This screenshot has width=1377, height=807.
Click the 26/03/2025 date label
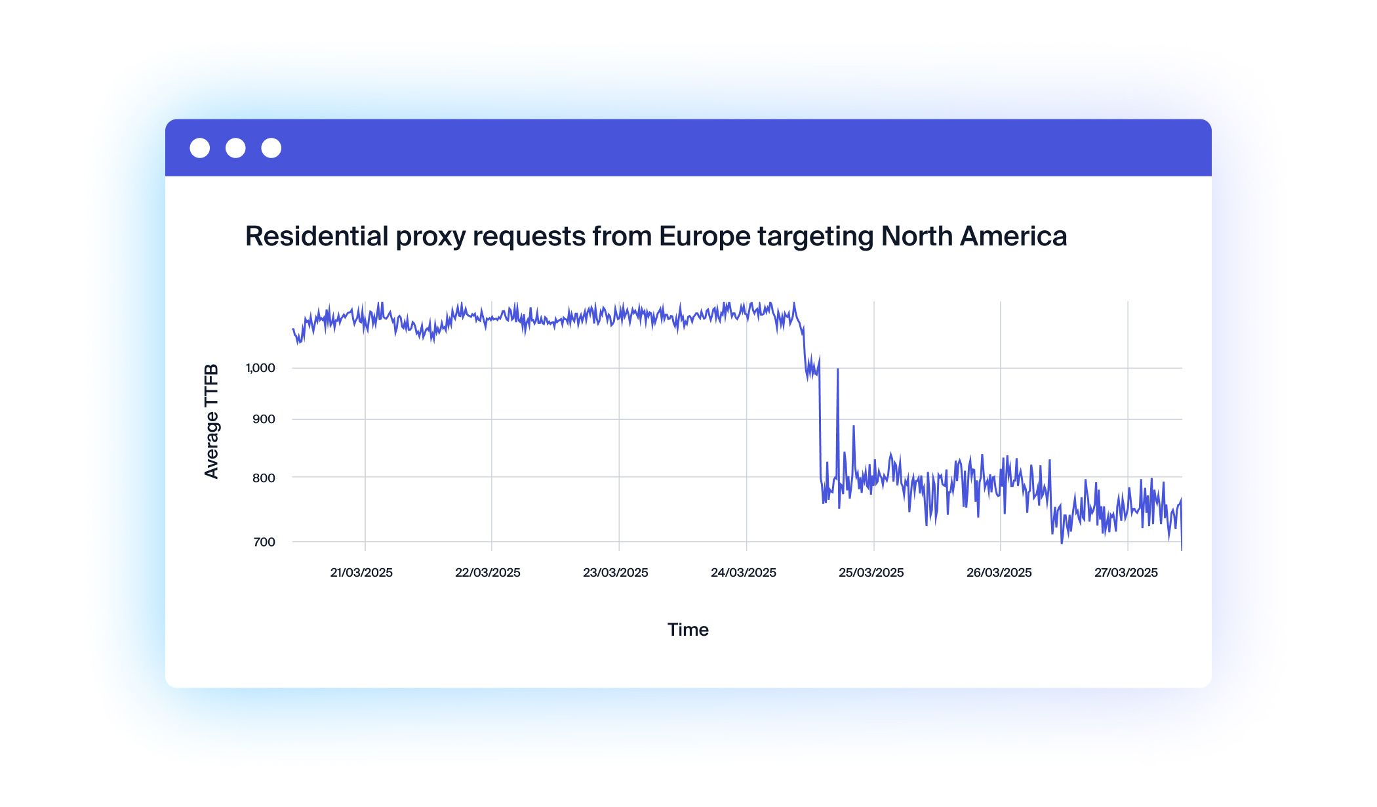(999, 573)
